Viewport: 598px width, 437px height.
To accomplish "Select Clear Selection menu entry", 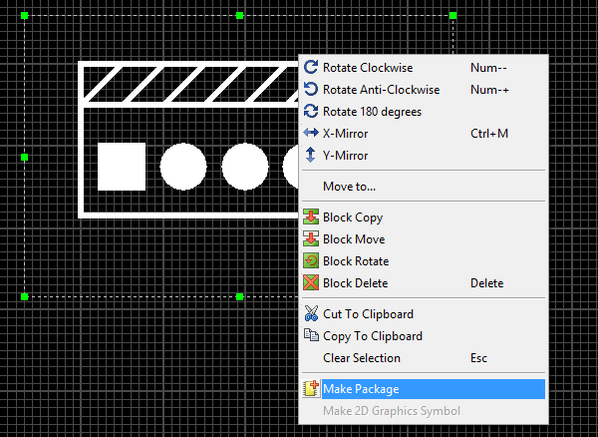I will 424,358.
